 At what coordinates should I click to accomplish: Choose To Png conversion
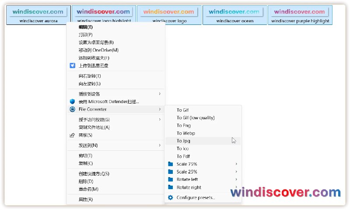203,125
